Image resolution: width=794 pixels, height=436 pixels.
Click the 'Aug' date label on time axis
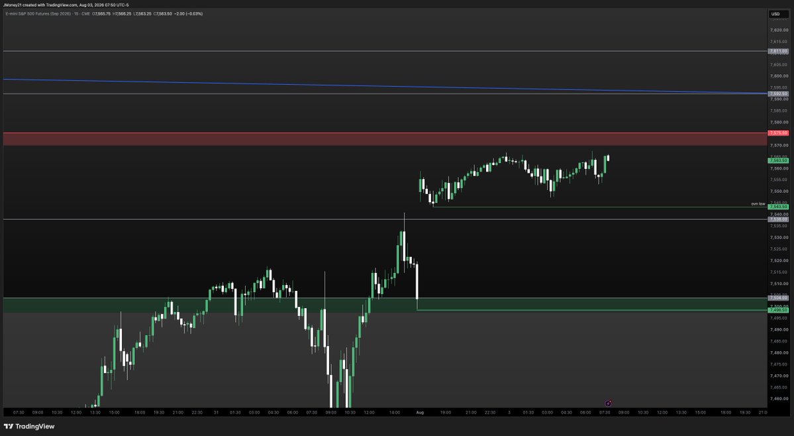[420, 413]
